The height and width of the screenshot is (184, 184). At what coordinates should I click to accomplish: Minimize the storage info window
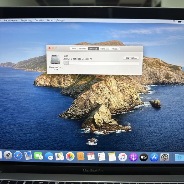[53, 48]
